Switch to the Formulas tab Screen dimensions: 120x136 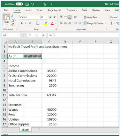tap(71, 10)
